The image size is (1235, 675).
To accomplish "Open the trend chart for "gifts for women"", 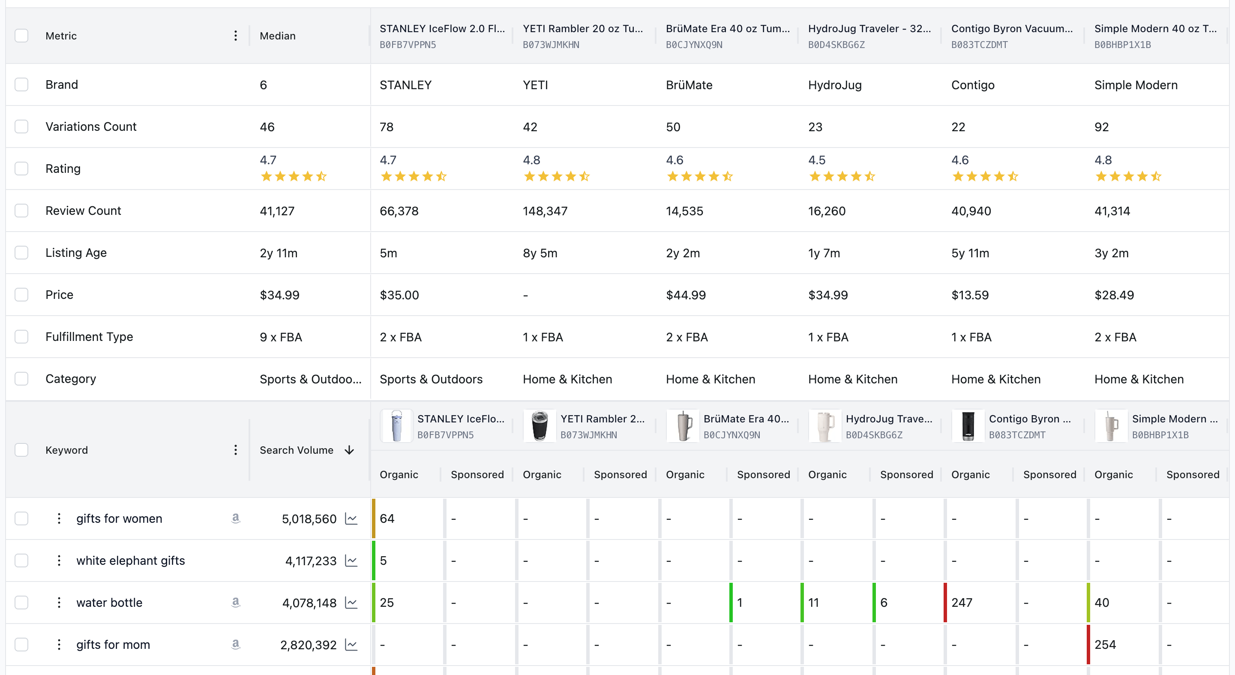I will point(352,518).
